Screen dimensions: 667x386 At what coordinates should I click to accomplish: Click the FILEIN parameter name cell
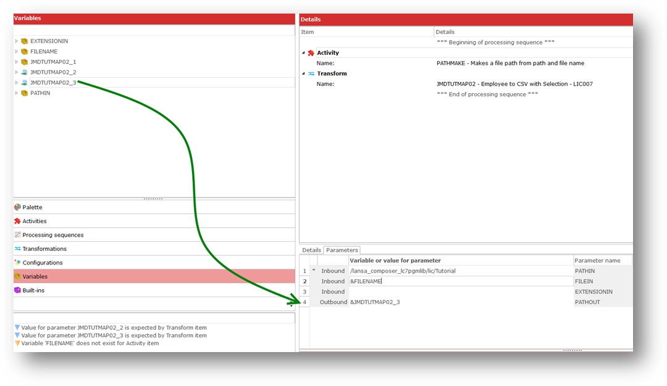click(603, 281)
